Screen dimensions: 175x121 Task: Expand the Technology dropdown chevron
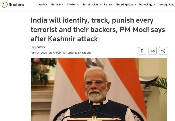[154, 5]
